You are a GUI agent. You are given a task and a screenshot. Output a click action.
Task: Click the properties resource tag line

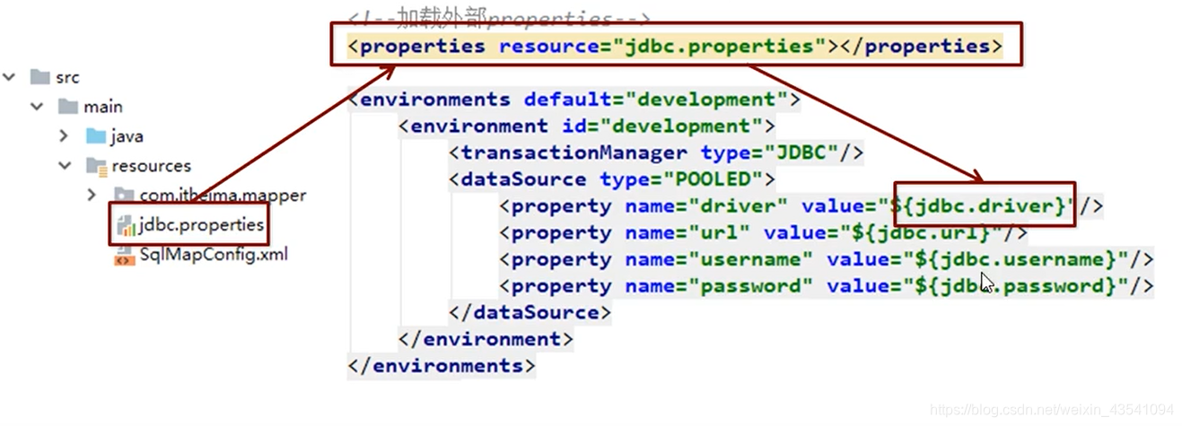[x=676, y=46]
